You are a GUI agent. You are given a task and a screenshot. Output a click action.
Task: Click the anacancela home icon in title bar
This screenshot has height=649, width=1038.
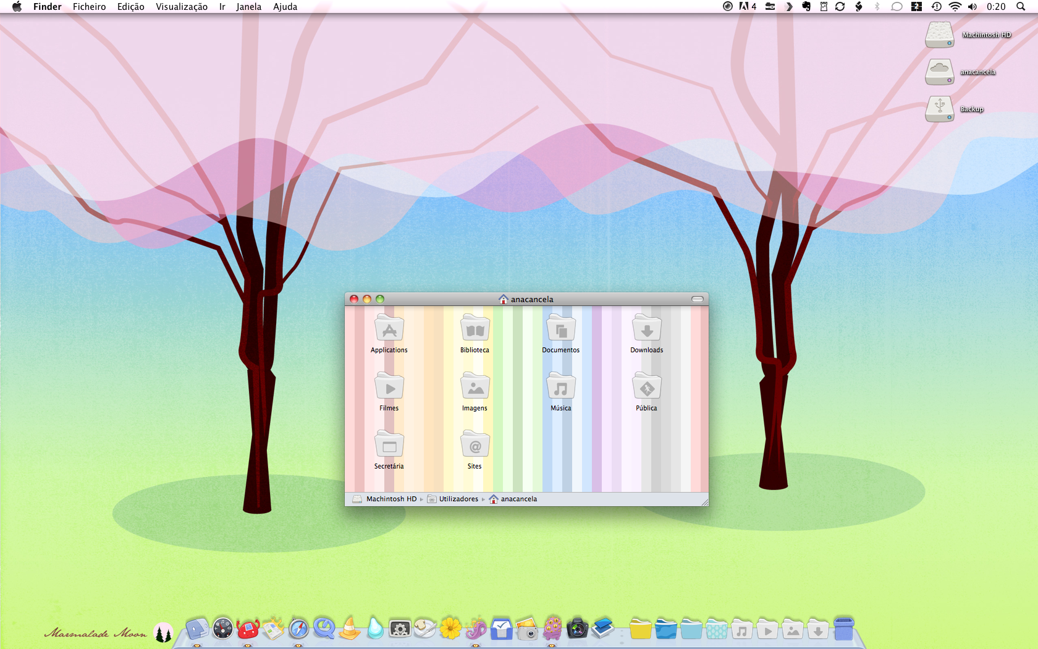[x=504, y=299]
